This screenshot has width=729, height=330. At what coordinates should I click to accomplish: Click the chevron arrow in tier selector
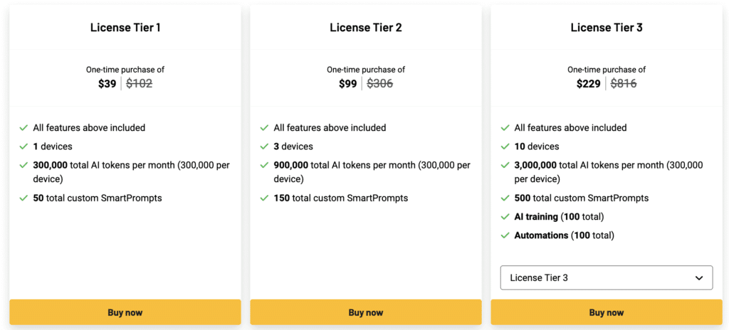(x=699, y=278)
